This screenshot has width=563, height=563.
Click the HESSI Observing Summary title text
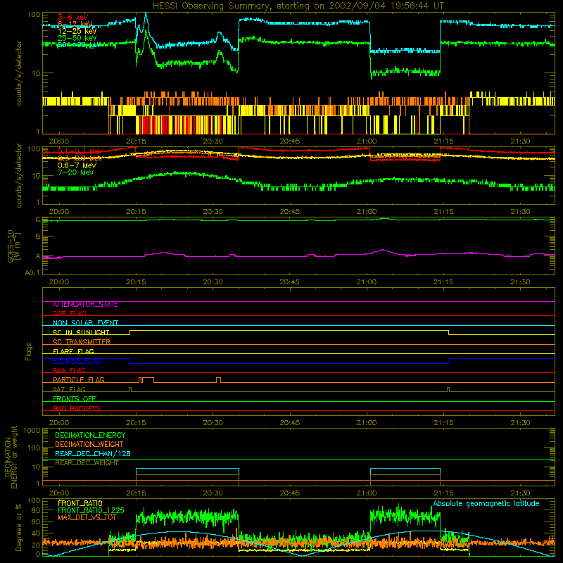point(298,6)
